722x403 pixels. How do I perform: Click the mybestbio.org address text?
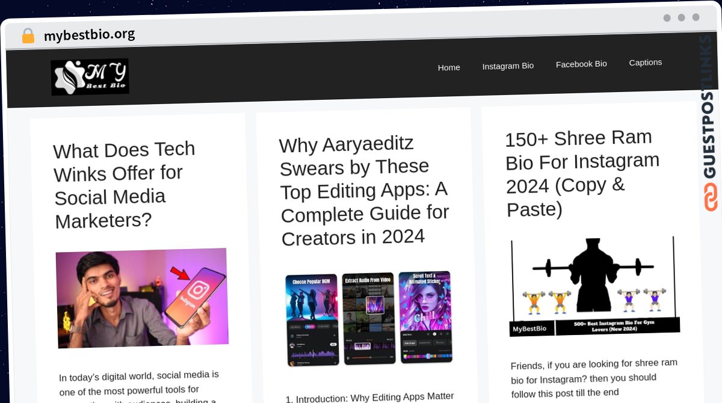click(x=90, y=35)
